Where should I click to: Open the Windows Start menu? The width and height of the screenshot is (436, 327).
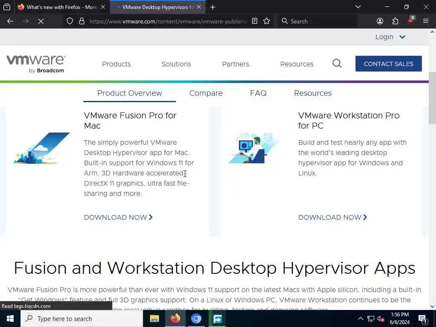(10, 318)
